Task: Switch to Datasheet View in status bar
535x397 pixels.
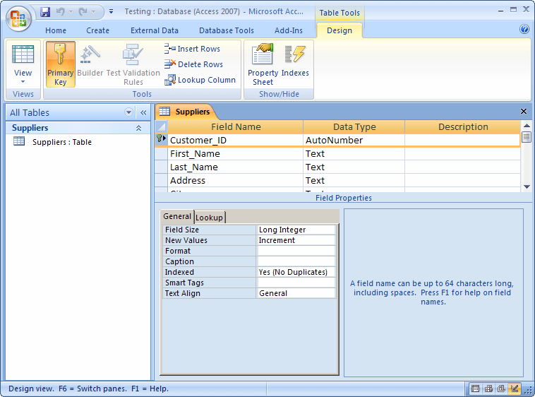Action: [x=475, y=389]
